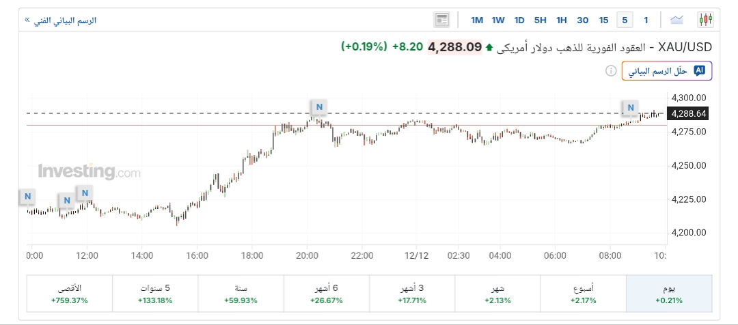Screen dimensions: 738x325
Task: Click the Investing.com watermark logo
Action: pyautogui.click(x=89, y=171)
